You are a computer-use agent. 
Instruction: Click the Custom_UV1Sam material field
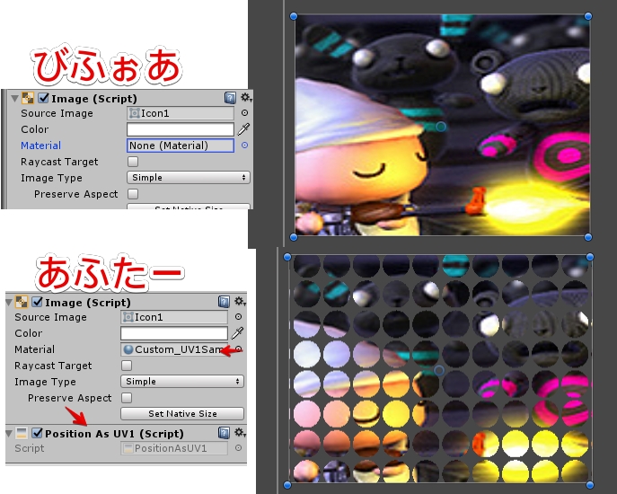pyautogui.click(x=174, y=349)
